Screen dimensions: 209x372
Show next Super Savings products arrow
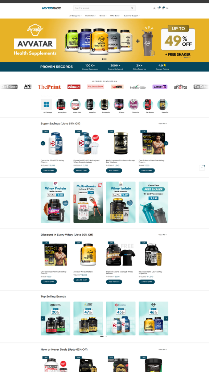[x=166, y=143]
